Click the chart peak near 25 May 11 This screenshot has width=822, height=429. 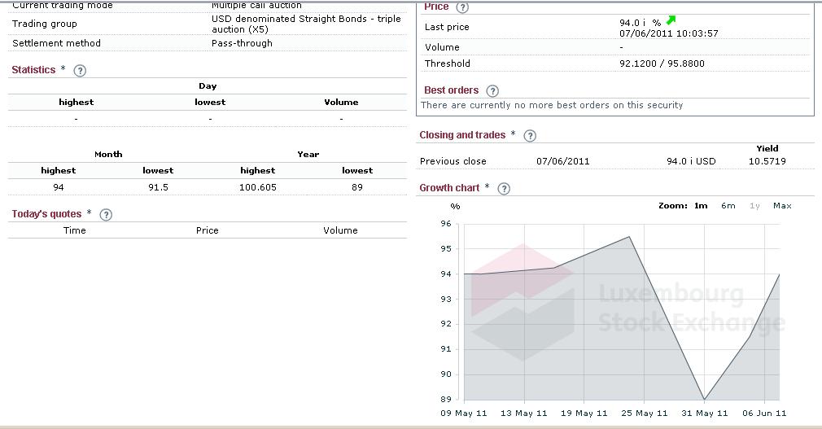(x=629, y=237)
